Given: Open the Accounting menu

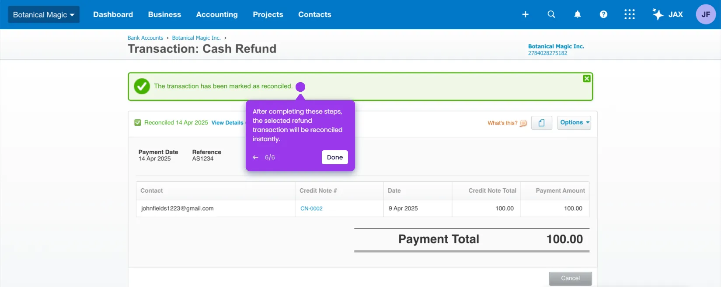Looking at the screenshot, I should (217, 14).
